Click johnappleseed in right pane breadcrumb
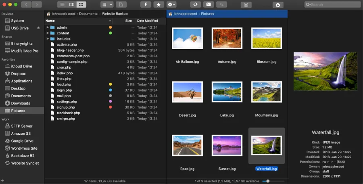 [x=185, y=14]
